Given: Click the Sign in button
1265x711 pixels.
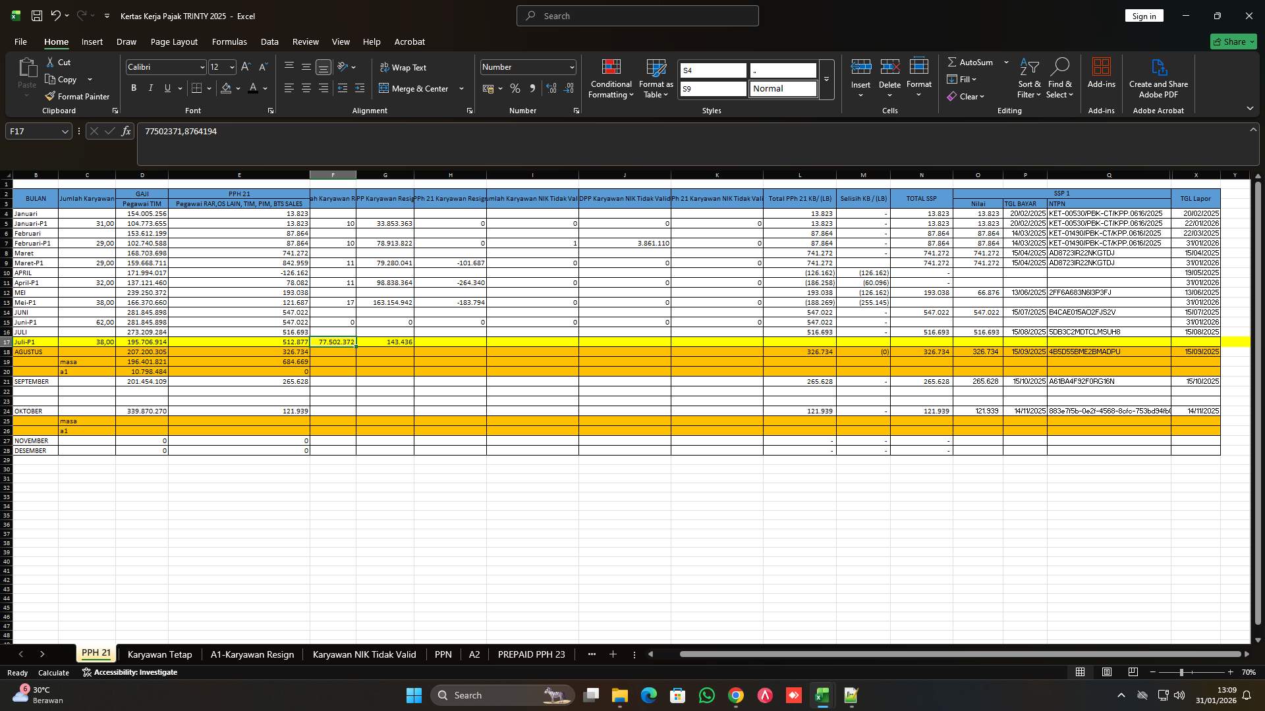Looking at the screenshot, I should (1143, 15).
